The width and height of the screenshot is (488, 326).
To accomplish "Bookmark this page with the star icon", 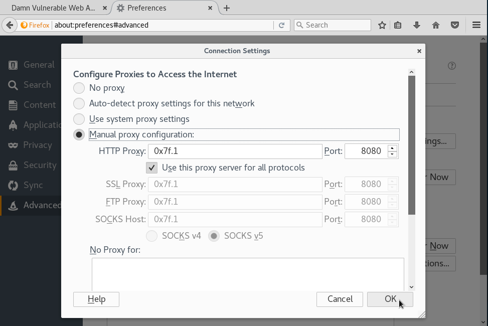I will click(382, 25).
